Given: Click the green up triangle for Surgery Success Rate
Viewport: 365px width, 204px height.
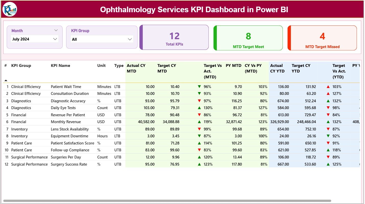Looking at the screenshot, I should coord(199,164).
